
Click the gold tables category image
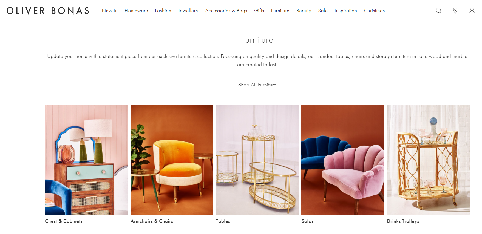(257, 160)
